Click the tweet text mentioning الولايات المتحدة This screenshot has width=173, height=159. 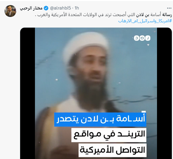103,15
